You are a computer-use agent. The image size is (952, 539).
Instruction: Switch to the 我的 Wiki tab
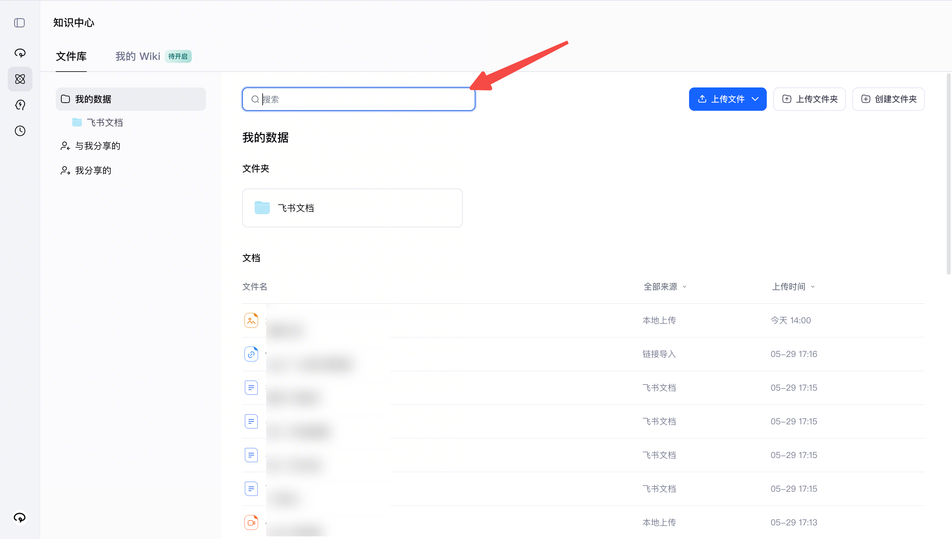click(x=138, y=56)
